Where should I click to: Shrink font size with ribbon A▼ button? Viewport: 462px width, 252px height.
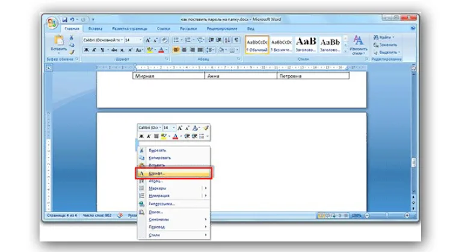[x=156, y=40]
